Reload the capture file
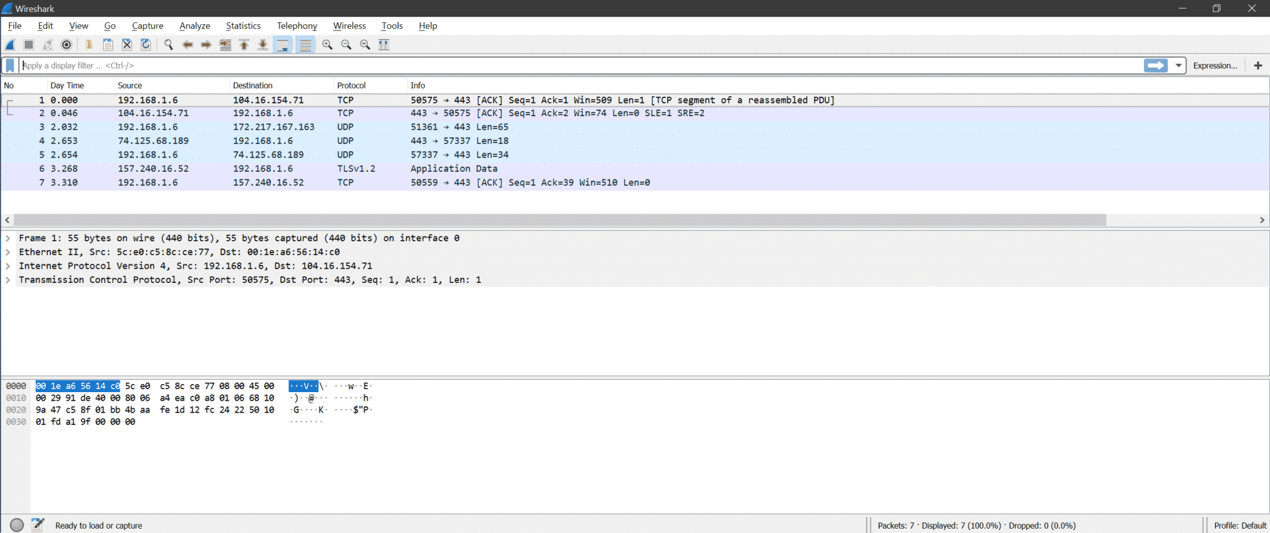 point(146,45)
